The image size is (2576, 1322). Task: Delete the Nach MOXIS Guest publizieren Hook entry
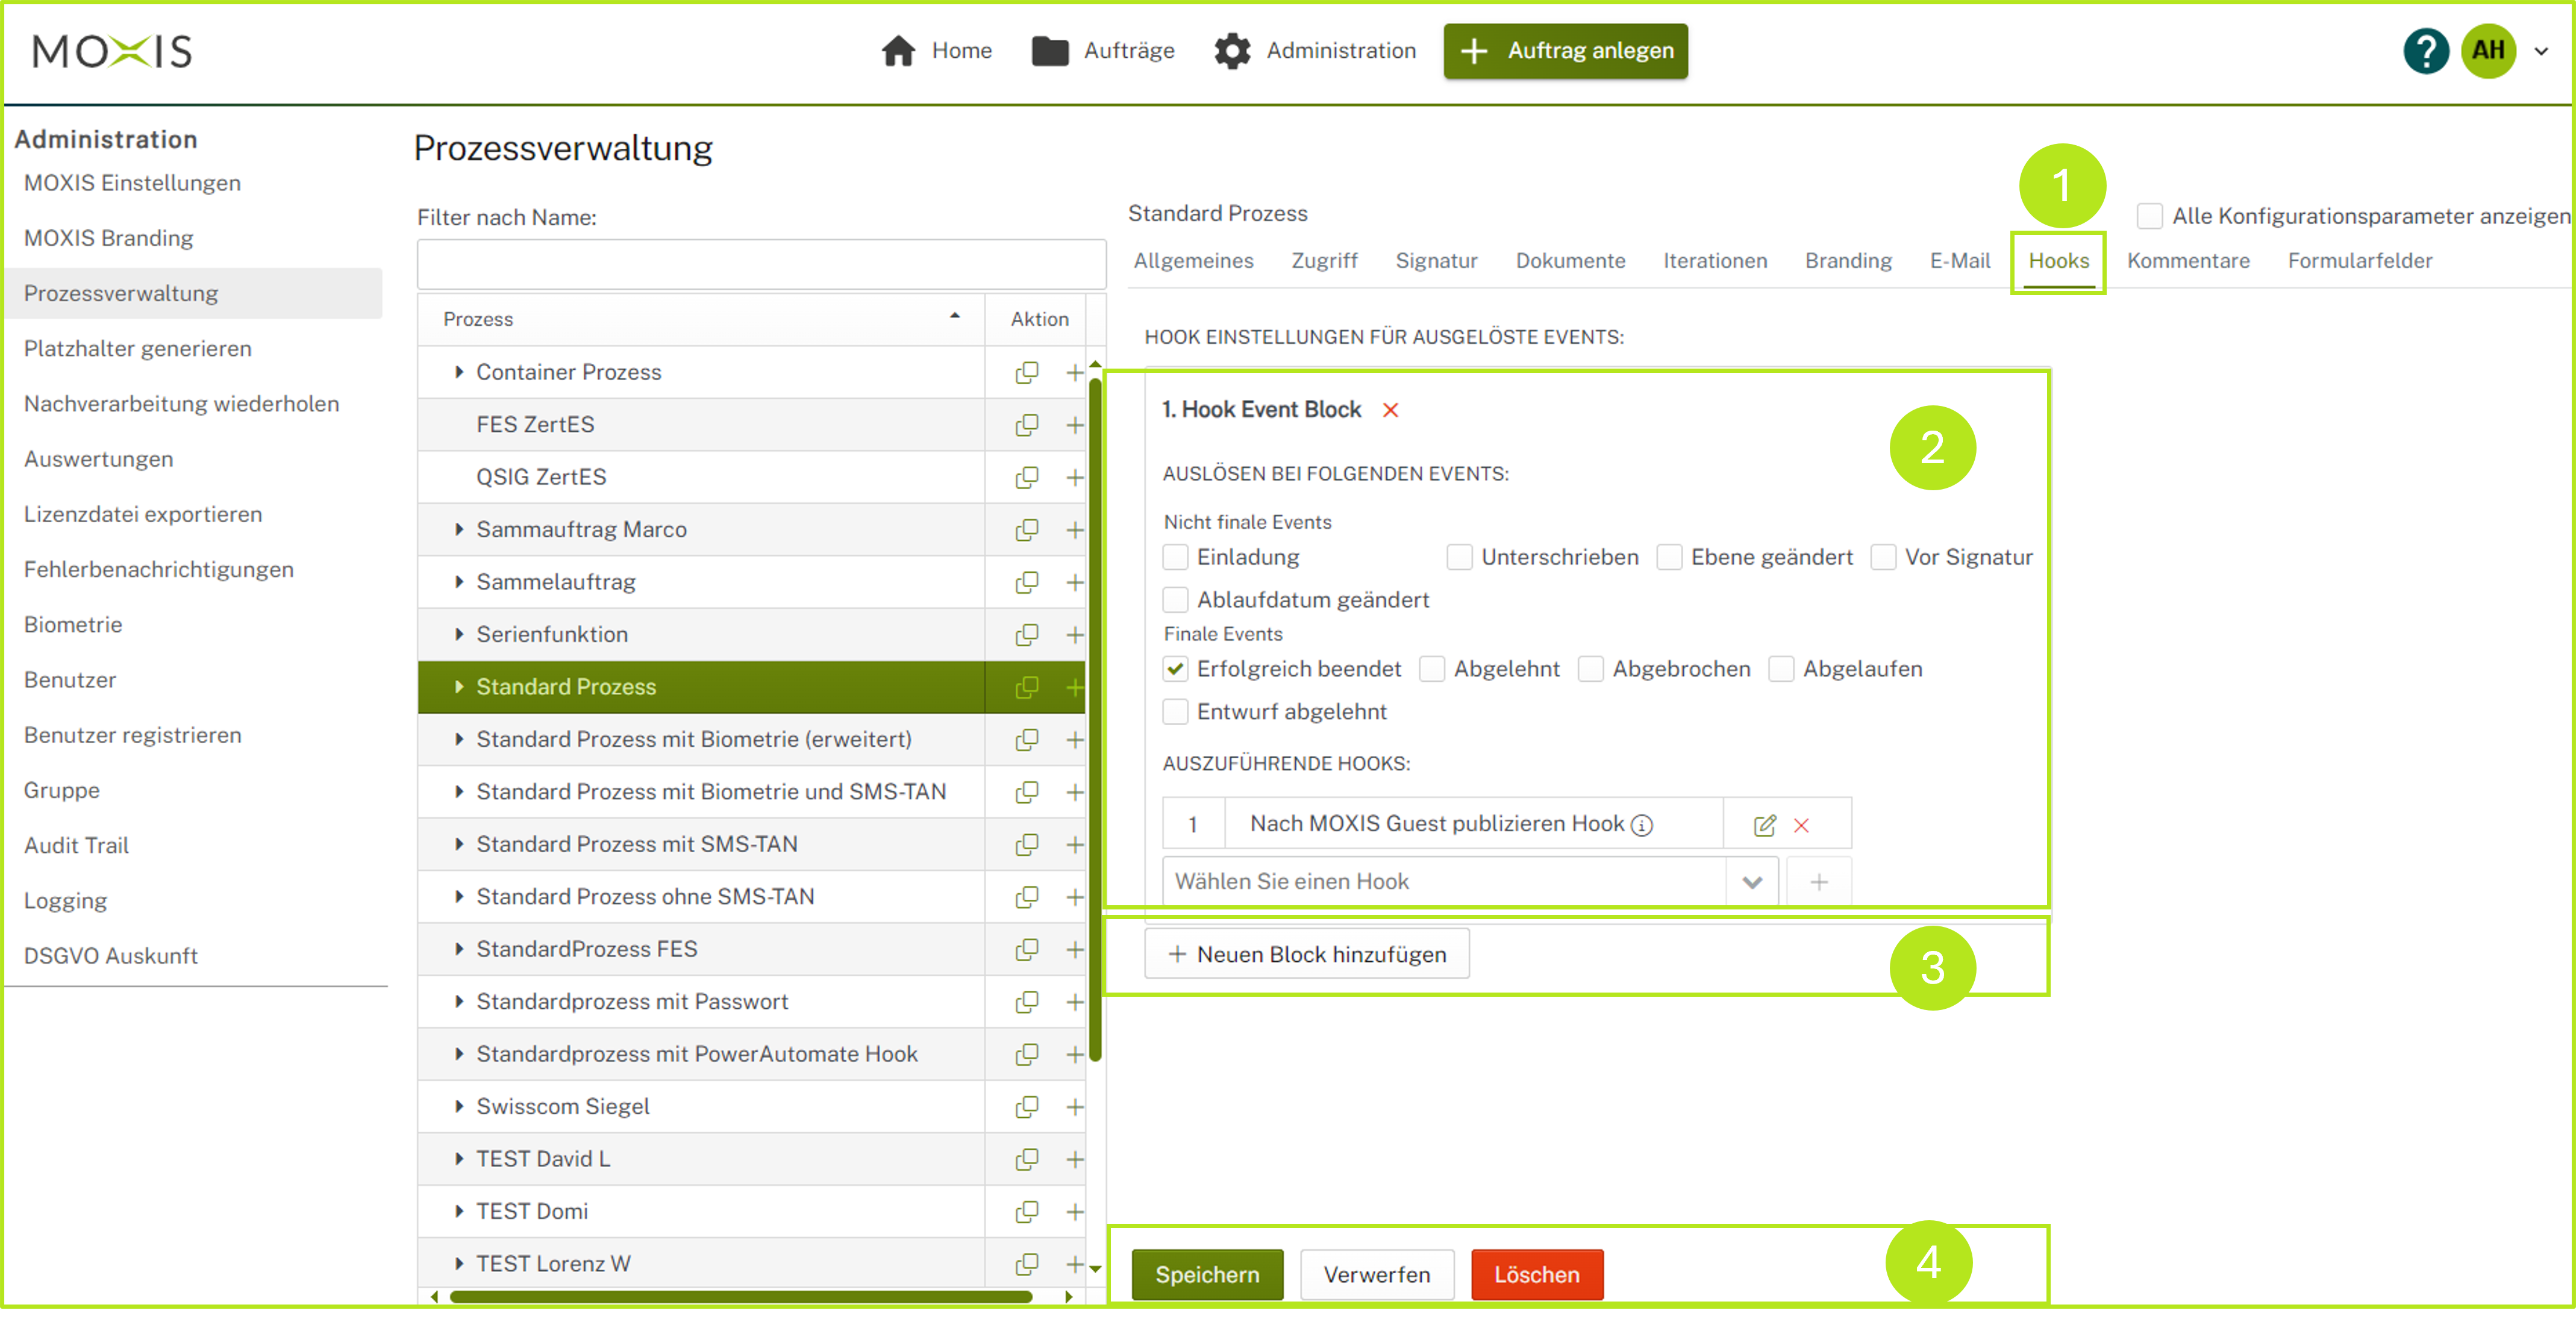(1801, 825)
